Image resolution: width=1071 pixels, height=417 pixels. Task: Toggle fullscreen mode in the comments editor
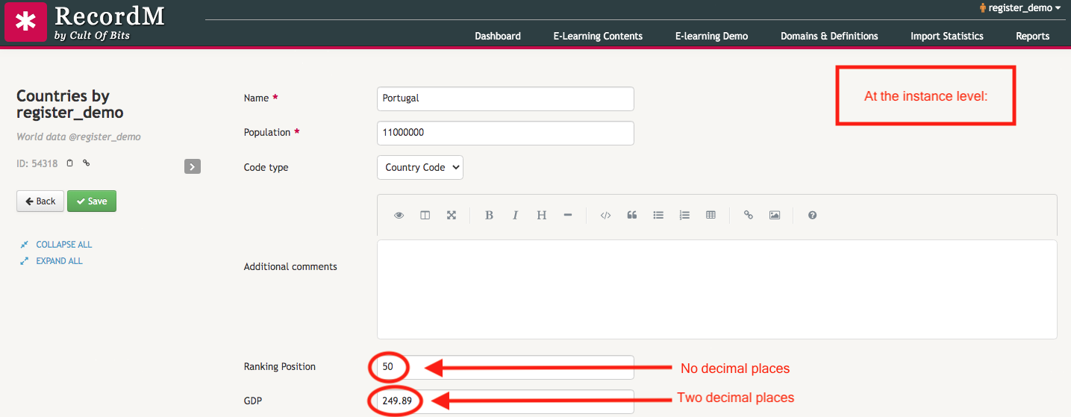[452, 216]
